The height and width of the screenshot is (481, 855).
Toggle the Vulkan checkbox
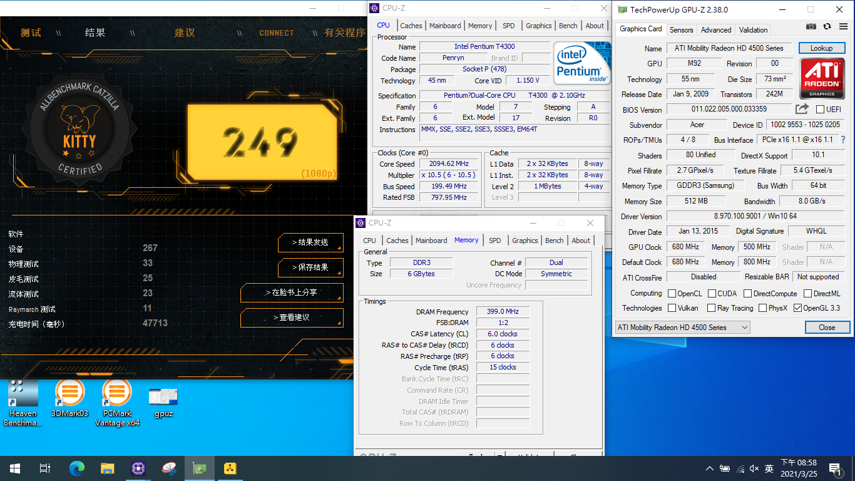(x=672, y=308)
